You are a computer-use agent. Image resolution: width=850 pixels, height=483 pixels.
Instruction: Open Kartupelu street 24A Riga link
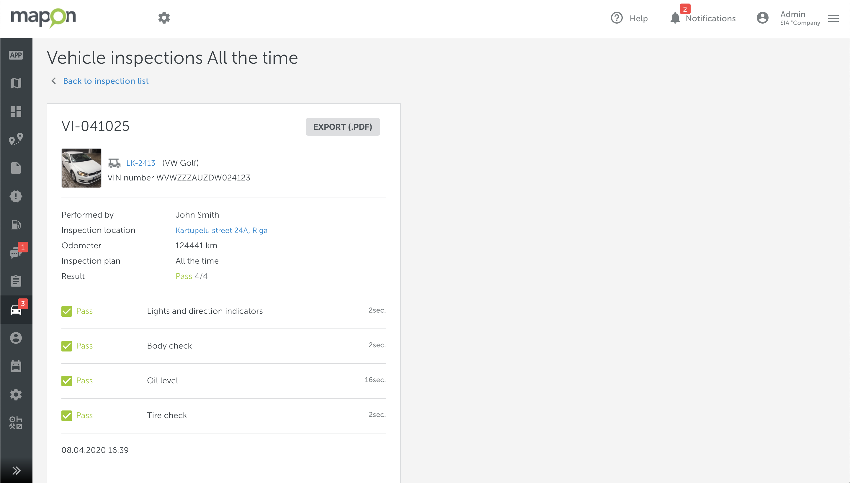click(x=221, y=230)
